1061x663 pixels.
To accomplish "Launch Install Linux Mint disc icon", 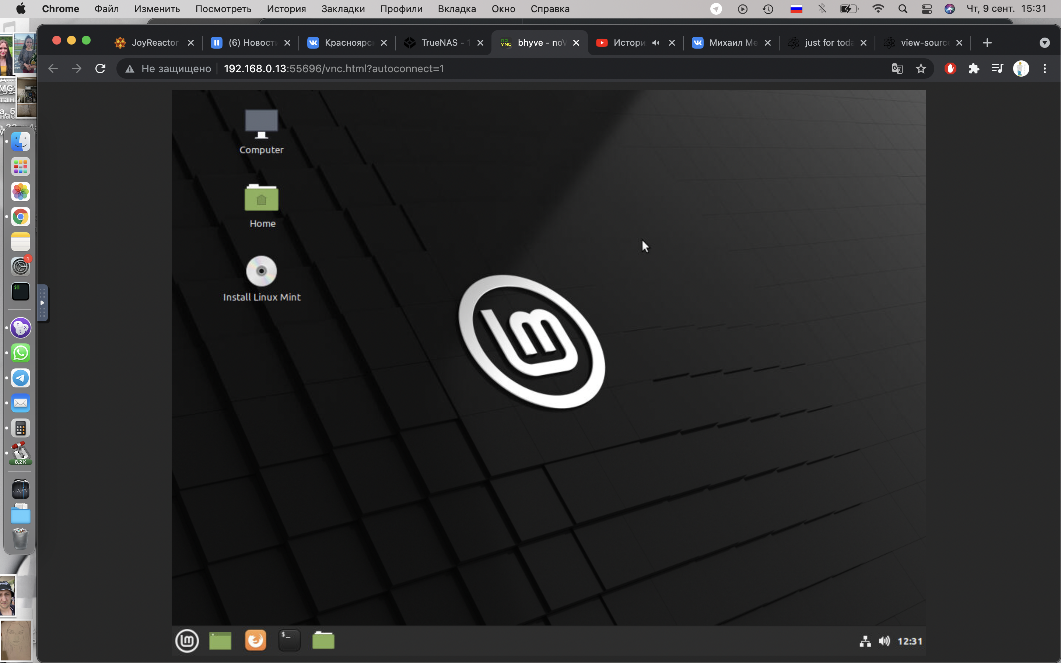I will [x=262, y=279].
